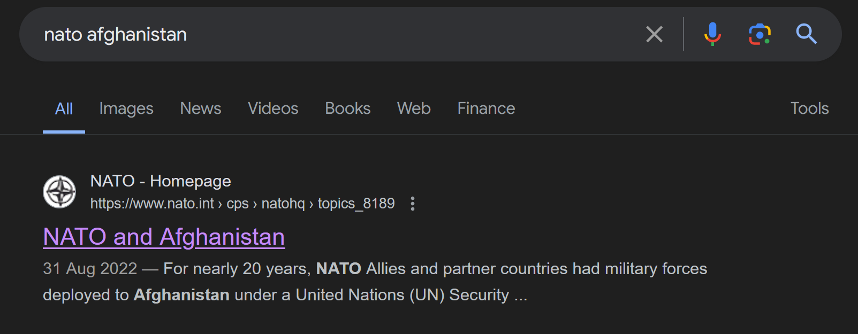Submit search with the magnifying glass icon

click(x=806, y=34)
